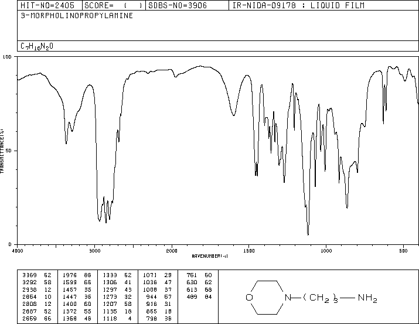This screenshot has height=324, width=419.
Task: Click peak table entry 2659
Action: 30,318
